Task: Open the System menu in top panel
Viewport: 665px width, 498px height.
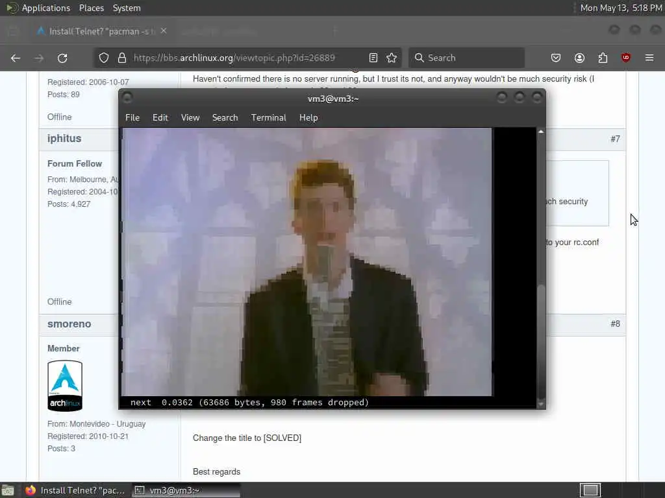Action: tap(127, 8)
